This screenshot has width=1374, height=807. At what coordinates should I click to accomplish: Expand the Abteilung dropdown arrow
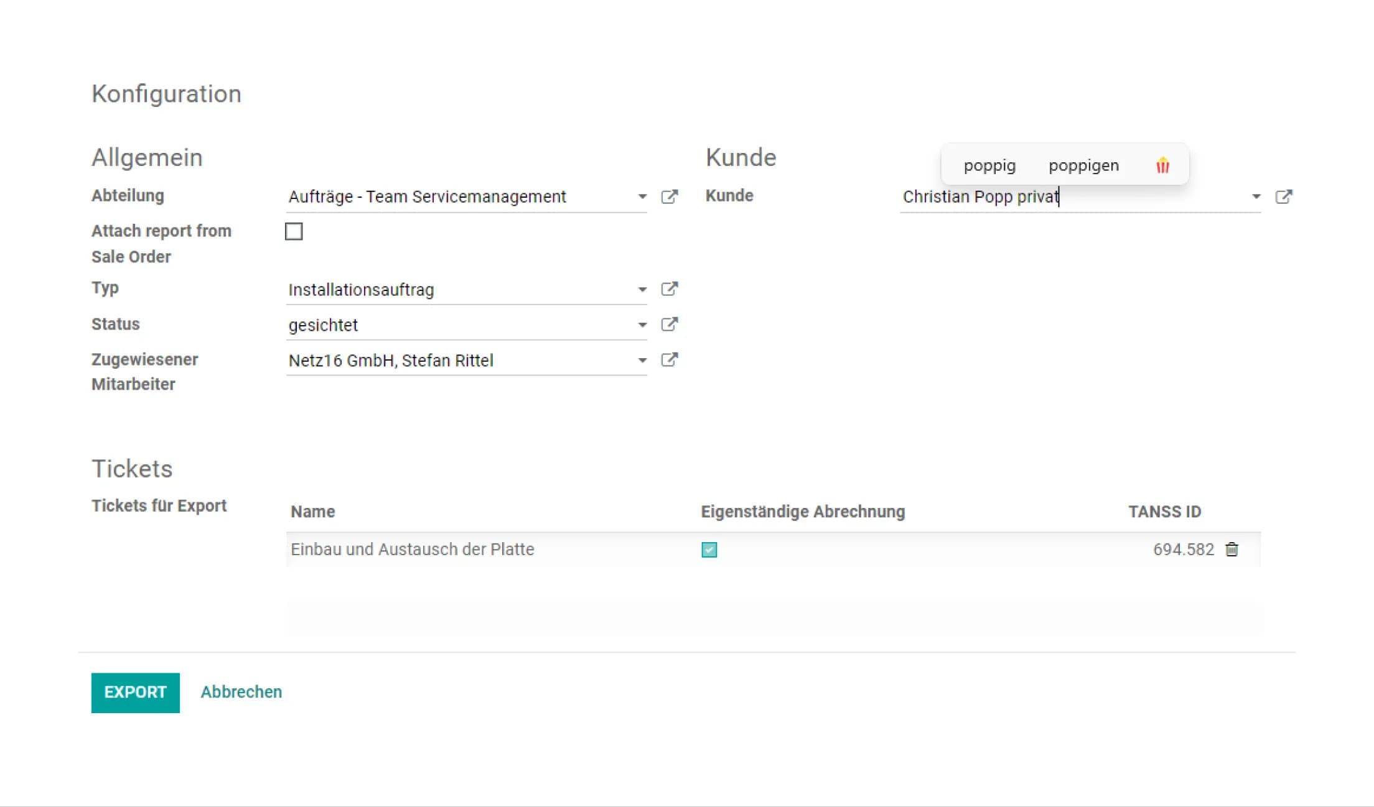[642, 196]
